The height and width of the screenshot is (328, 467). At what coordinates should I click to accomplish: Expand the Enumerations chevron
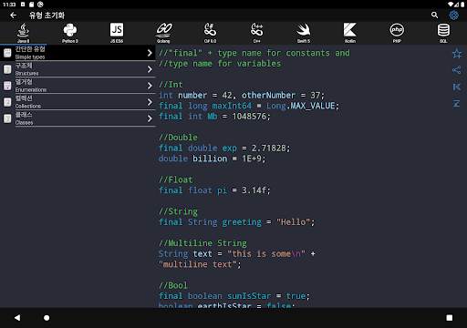150,86
